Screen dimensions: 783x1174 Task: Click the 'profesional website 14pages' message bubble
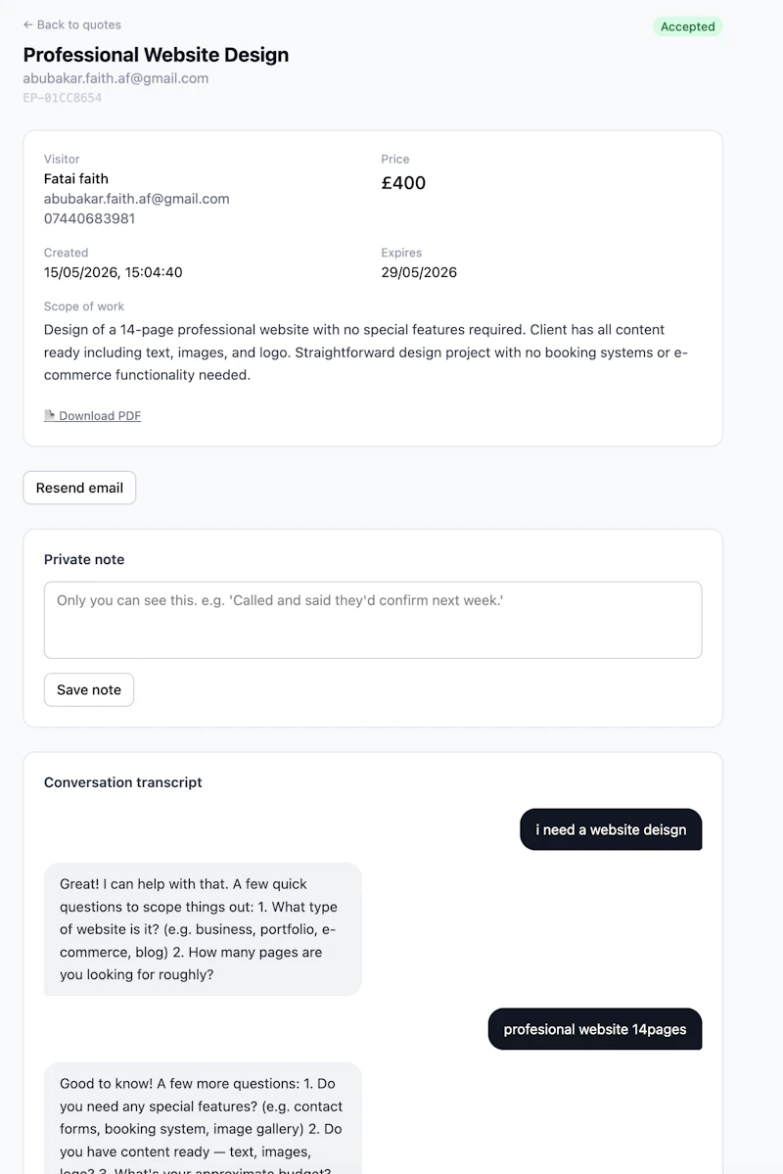[x=595, y=1029]
